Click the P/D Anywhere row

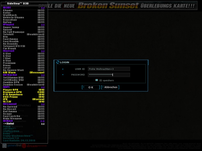[23, 95]
